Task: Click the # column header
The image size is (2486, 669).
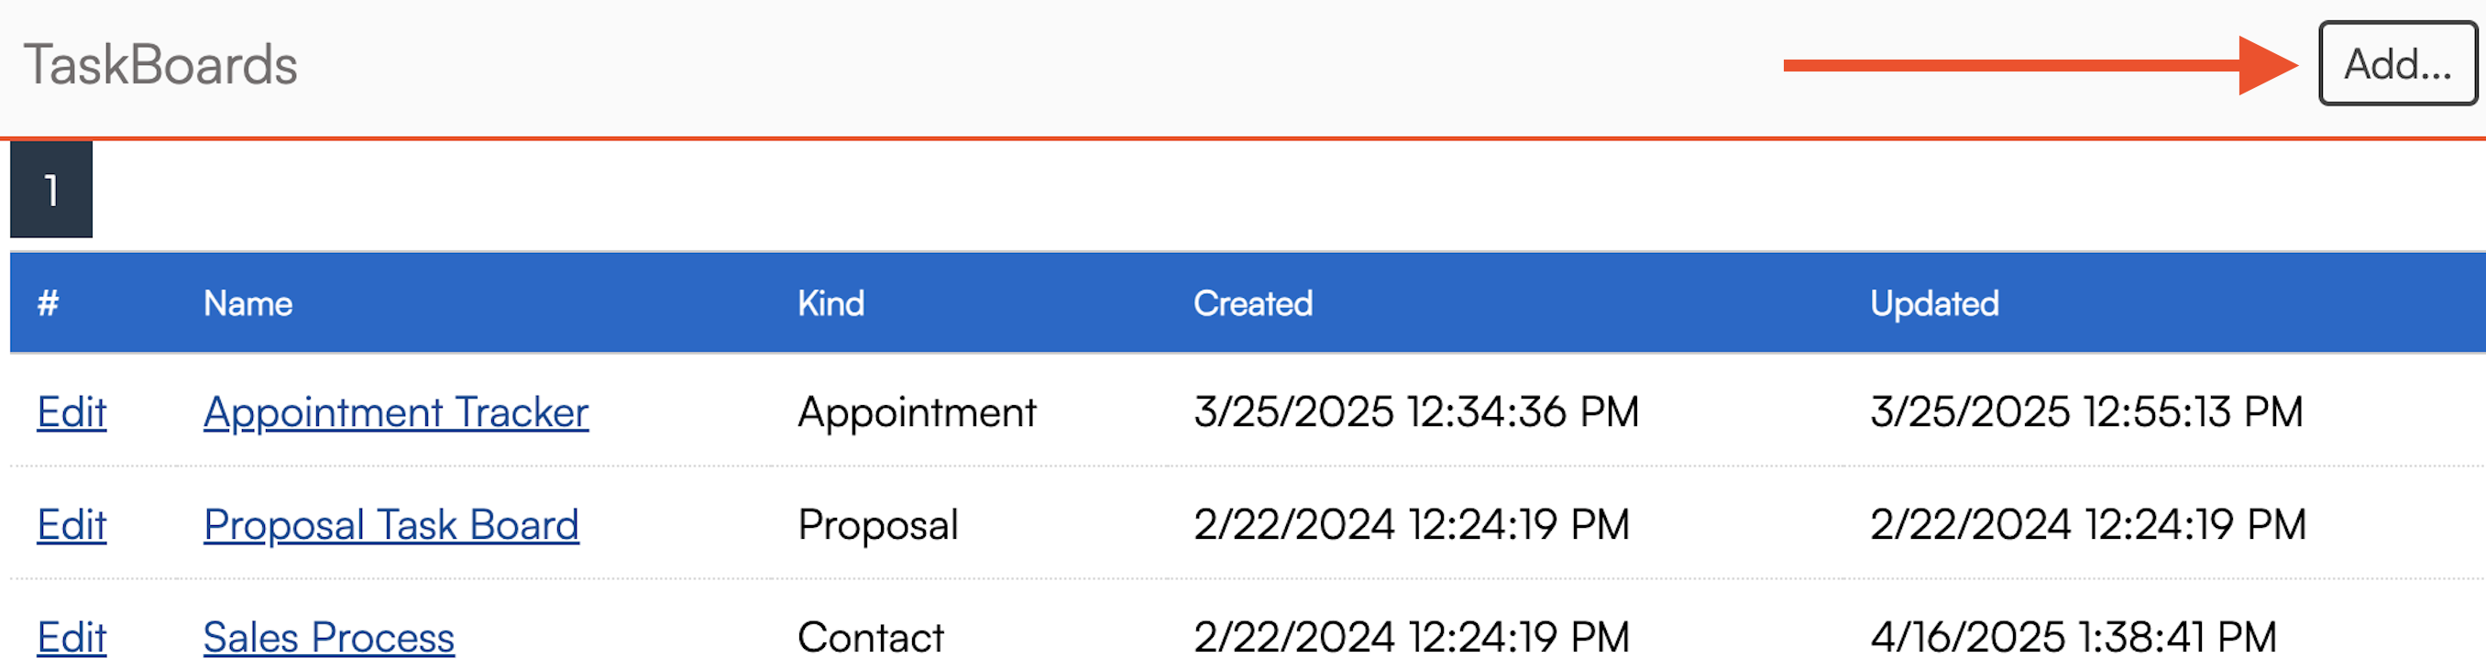Action: (49, 303)
